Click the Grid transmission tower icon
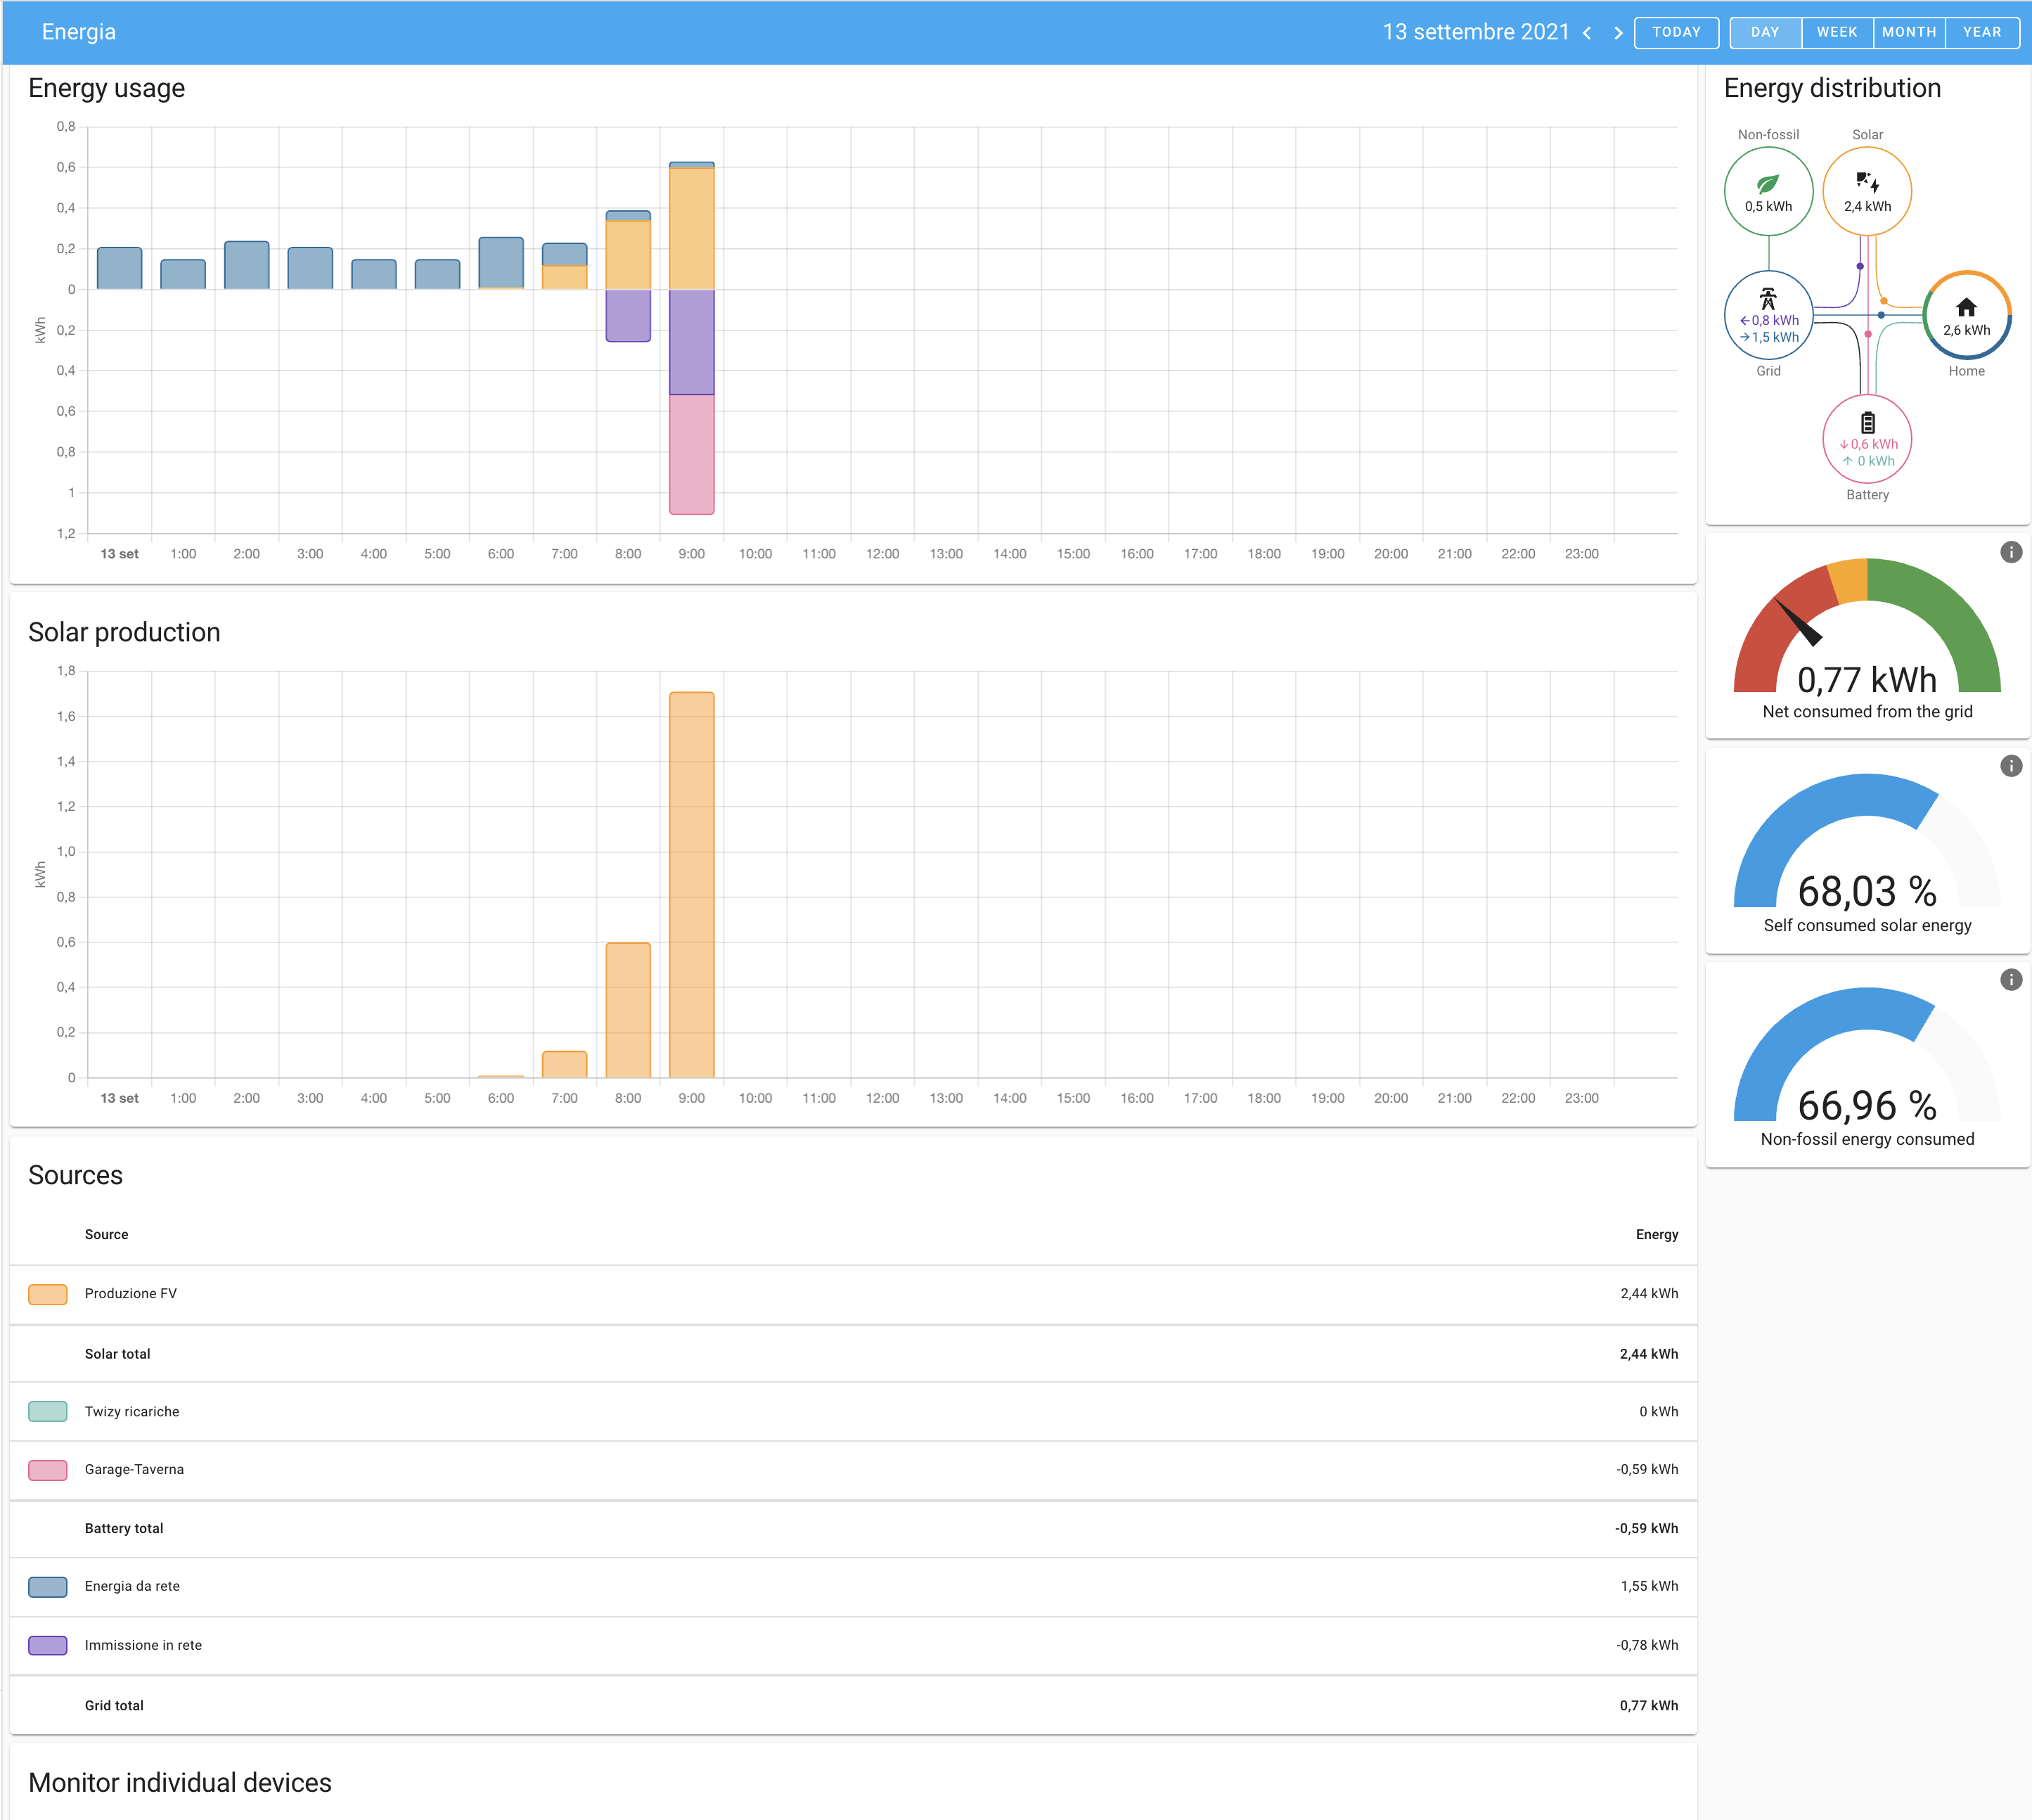This screenshot has width=2032, height=1820. tap(1768, 299)
